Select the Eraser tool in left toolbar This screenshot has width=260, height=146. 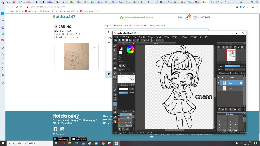click(x=115, y=50)
